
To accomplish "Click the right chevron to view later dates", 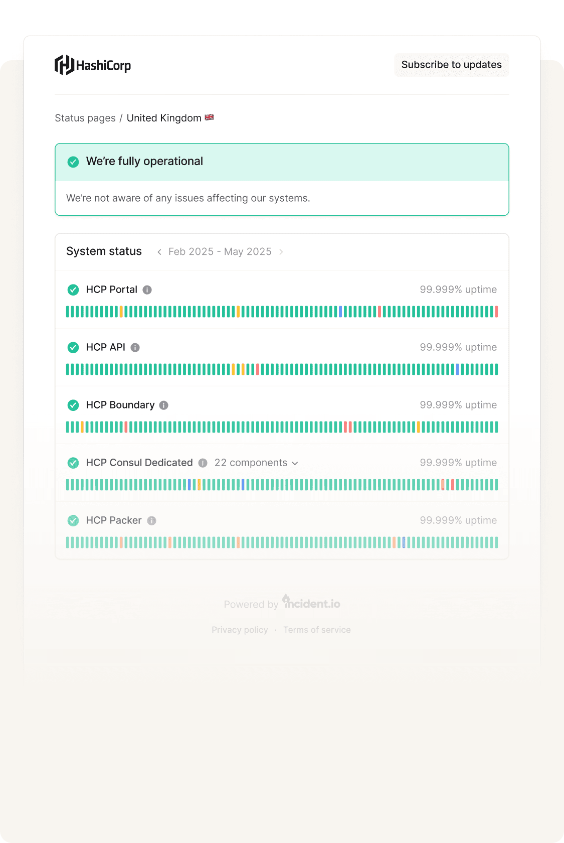I will pyautogui.click(x=281, y=252).
